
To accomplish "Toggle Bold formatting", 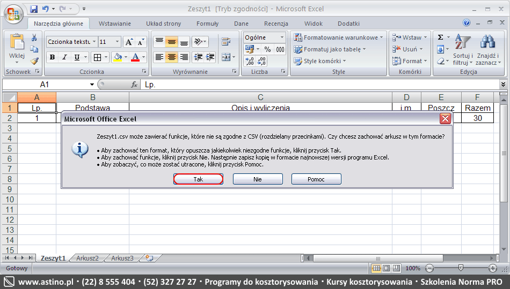I will [x=52, y=57].
